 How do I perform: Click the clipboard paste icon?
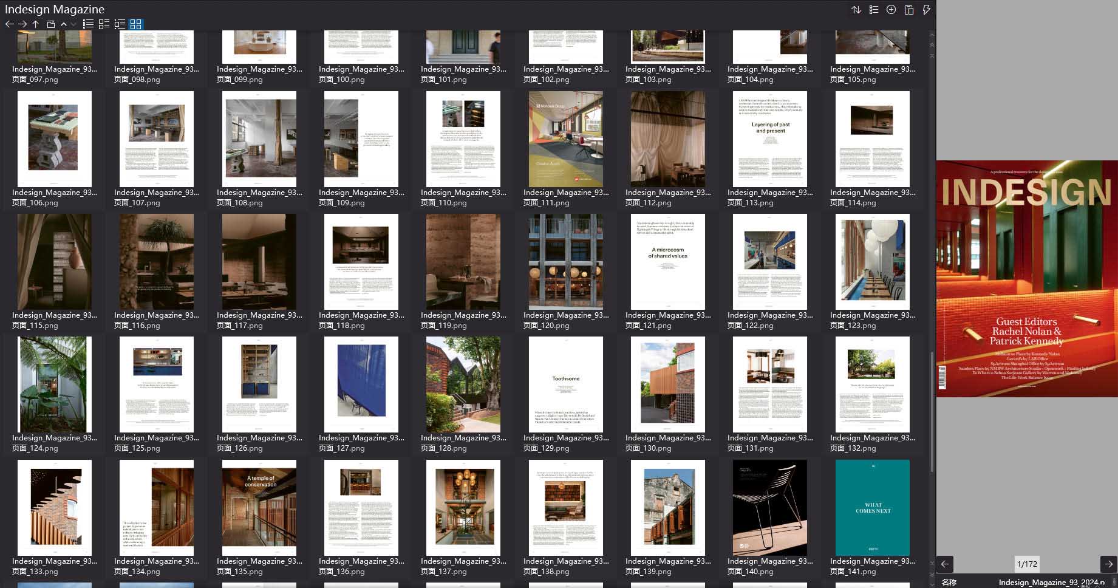tap(908, 10)
